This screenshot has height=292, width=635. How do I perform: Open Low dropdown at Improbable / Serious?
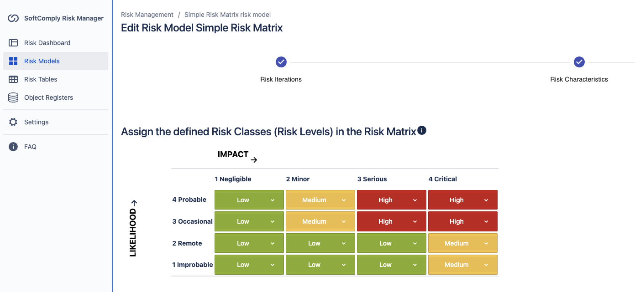tap(392, 265)
